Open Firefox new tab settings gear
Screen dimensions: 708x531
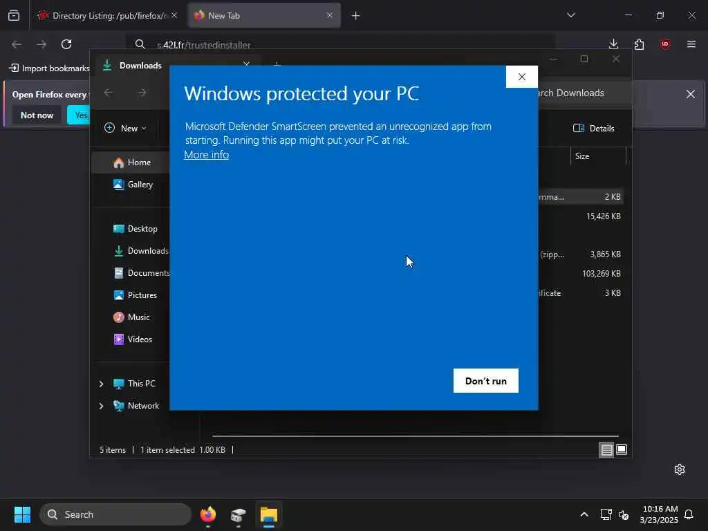680,469
